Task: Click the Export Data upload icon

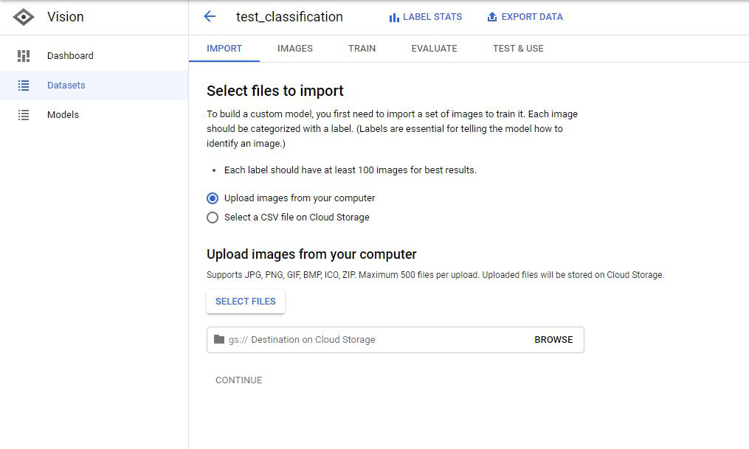Action: 492,18
